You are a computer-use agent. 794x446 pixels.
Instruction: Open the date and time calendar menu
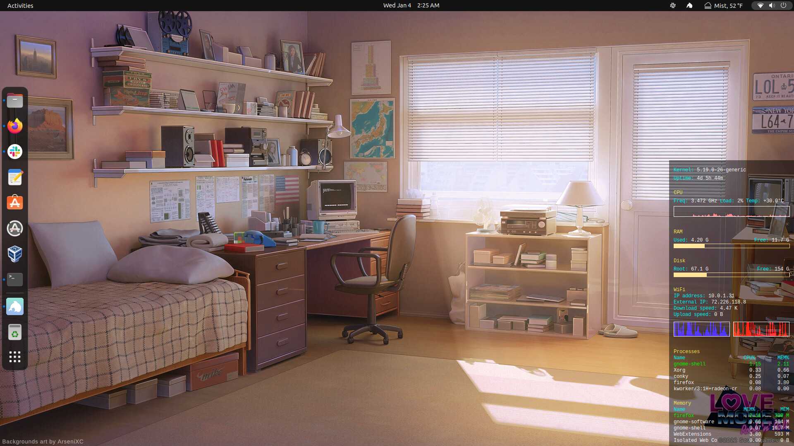[x=411, y=5]
